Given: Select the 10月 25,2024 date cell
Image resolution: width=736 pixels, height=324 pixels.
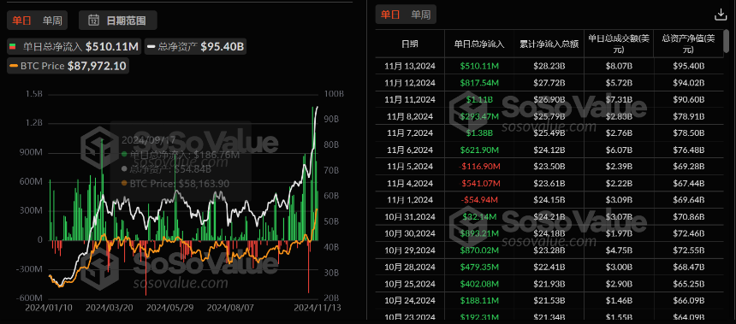Looking at the screenshot, I should coord(410,284).
